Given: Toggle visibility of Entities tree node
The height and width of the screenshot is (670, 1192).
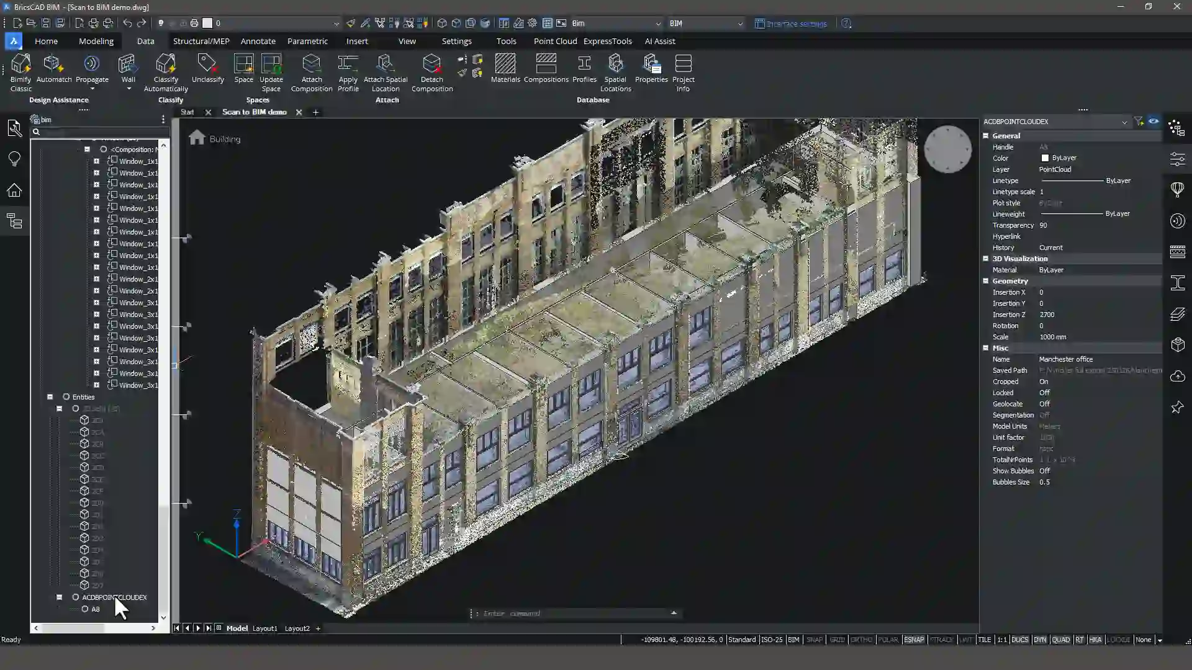Looking at the screenshot, I should coord(66,397).
